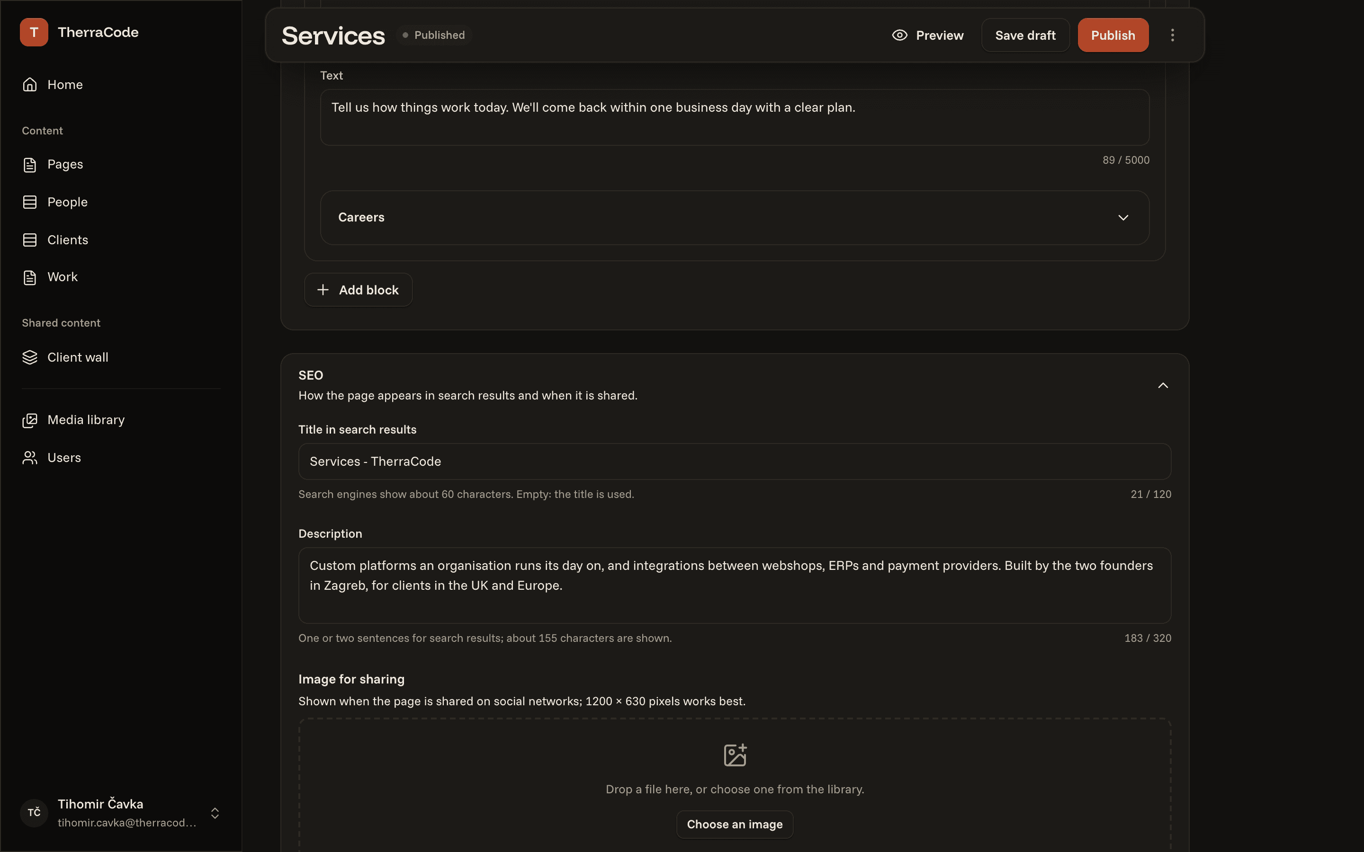Click the Text block textarea
This screenshot has height=852, width=1364.
[x=735, y=117]
